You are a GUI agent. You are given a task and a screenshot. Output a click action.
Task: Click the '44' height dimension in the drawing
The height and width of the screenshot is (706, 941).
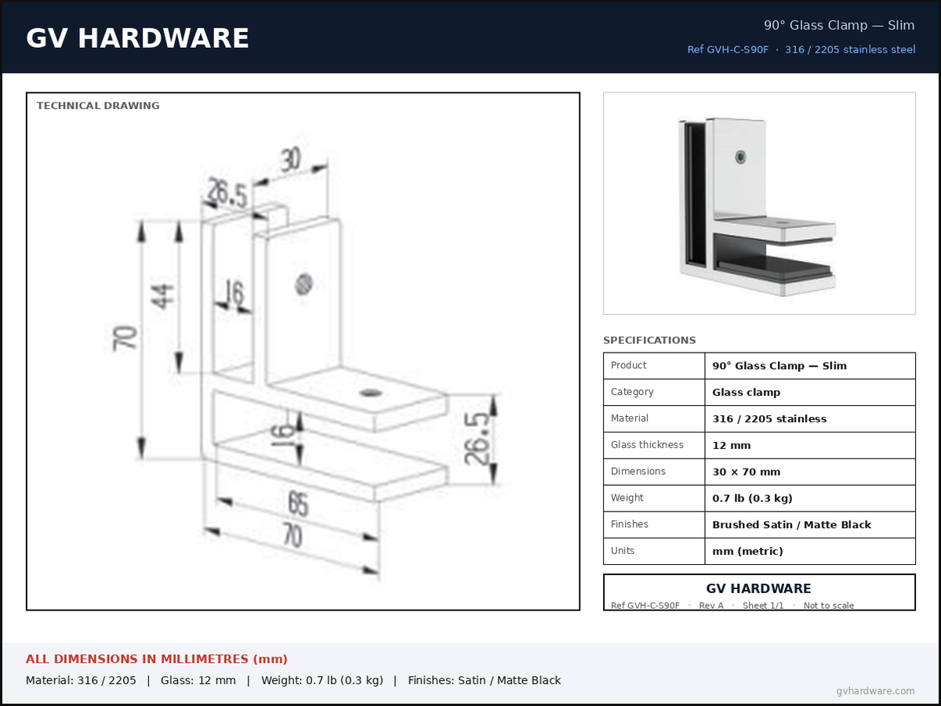point(163,296)
